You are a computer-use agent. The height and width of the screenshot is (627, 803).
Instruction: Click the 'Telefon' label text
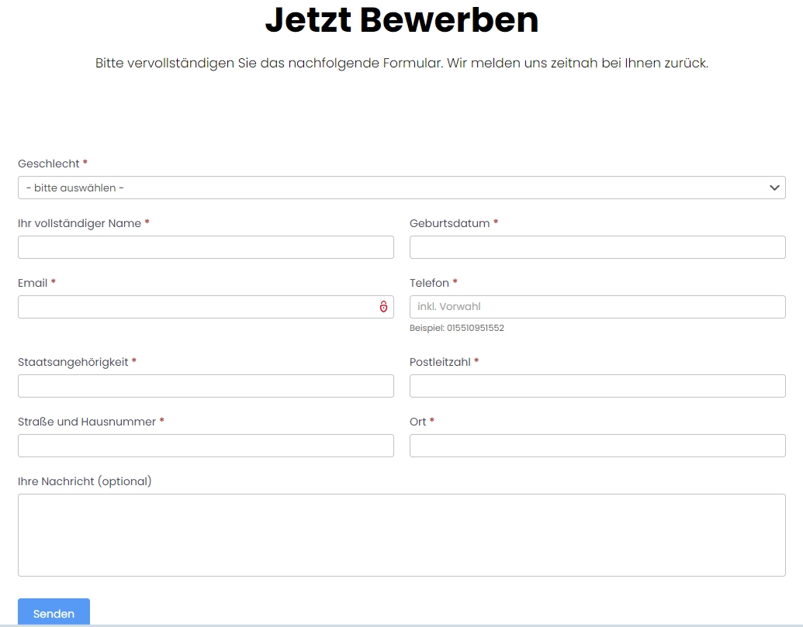pos(429,283)
